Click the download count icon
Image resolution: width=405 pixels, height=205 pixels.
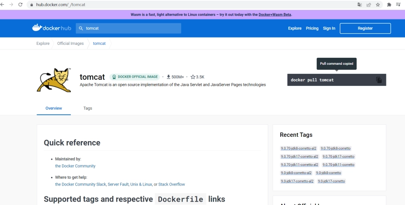169,77
